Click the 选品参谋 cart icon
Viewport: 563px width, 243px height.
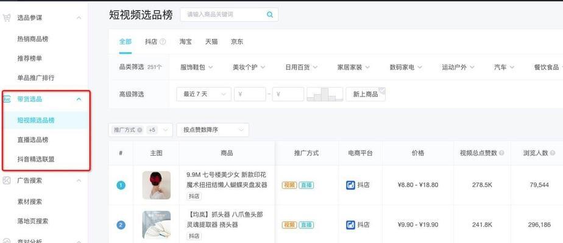coord(7,18)
